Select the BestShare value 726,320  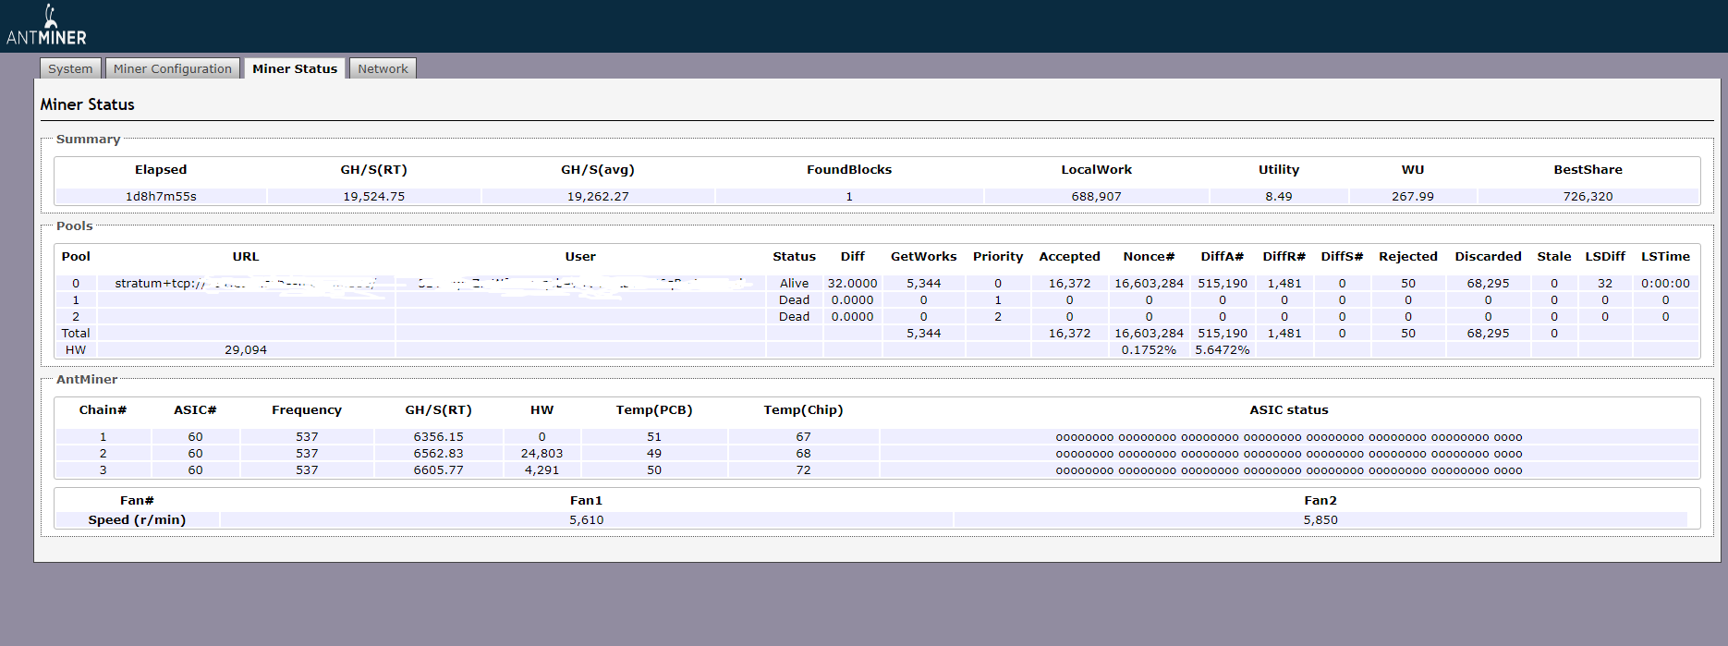pyautogui.click(x=1588, y=196)
